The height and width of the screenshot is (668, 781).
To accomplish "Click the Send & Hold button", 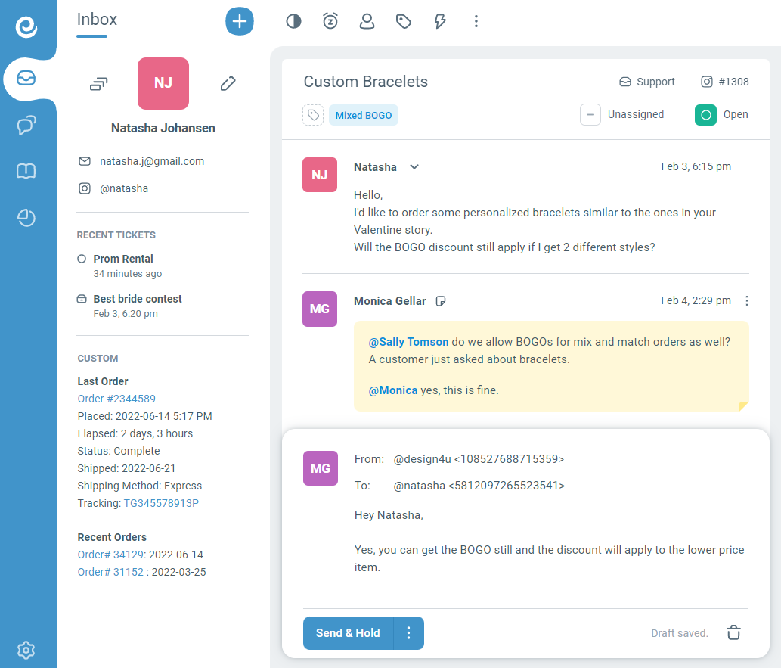I will pos(348,633).
